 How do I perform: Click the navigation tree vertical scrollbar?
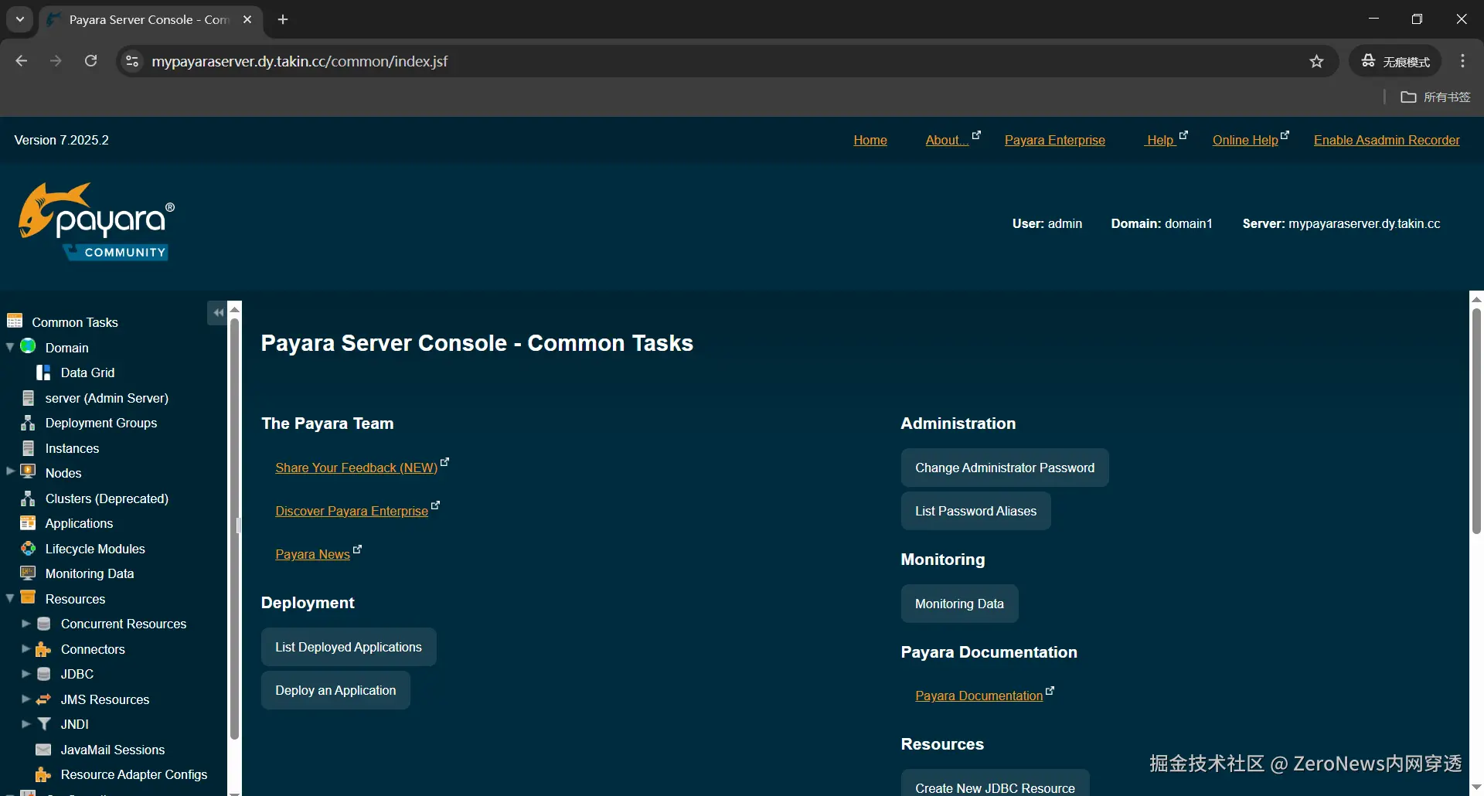[x=234, y=529]
